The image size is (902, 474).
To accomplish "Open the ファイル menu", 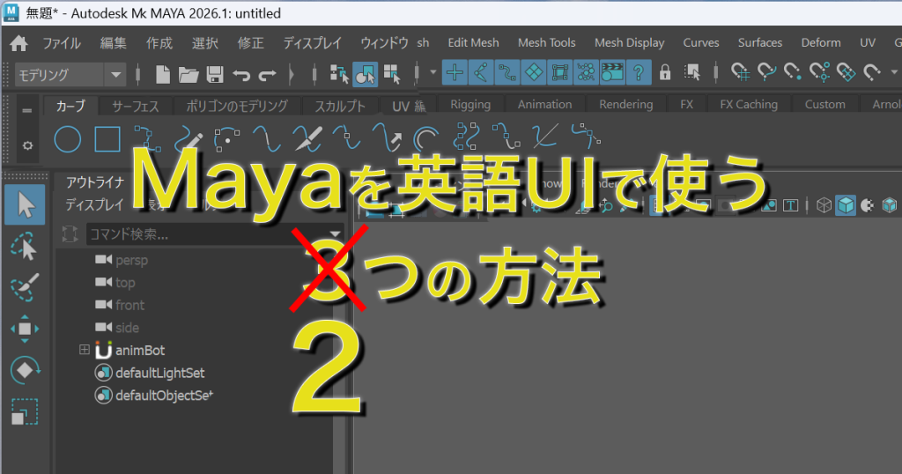I will 61,42.
